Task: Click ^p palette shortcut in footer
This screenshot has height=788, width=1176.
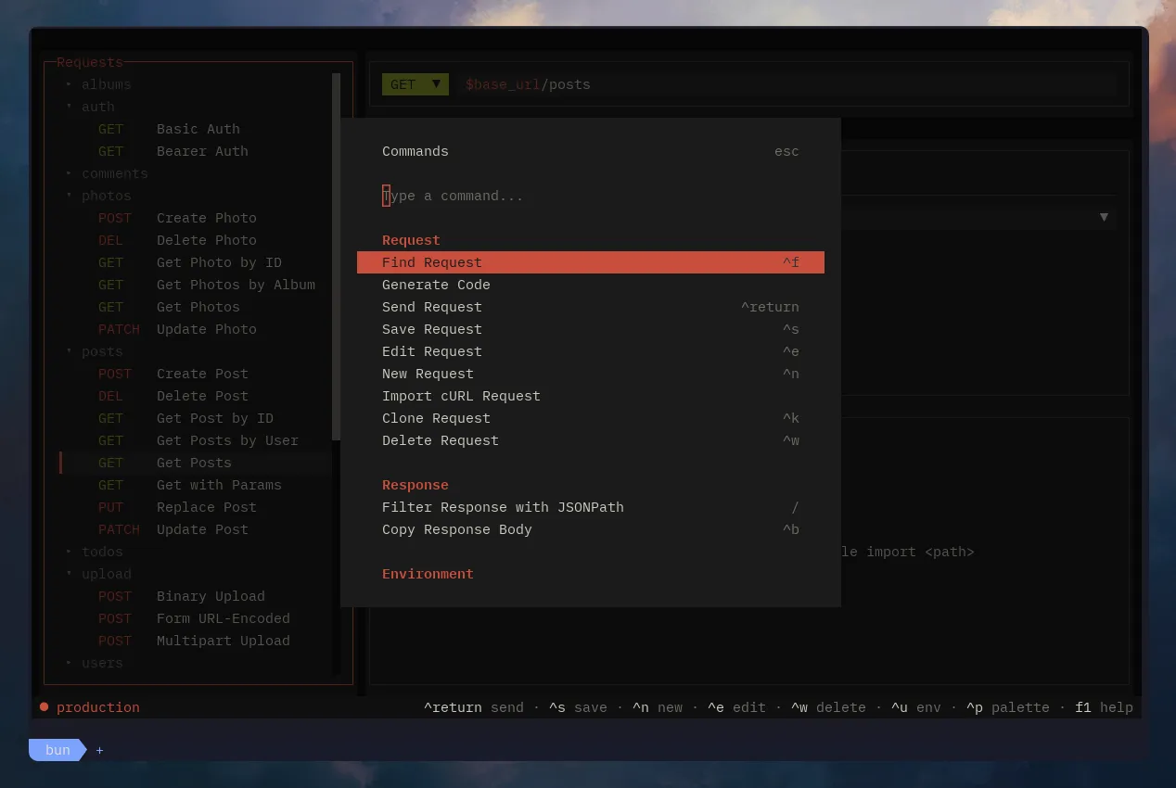Action: click(x=1008, y=707)
